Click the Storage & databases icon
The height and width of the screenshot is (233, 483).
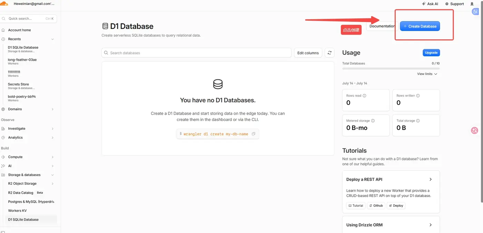point(3,175)
